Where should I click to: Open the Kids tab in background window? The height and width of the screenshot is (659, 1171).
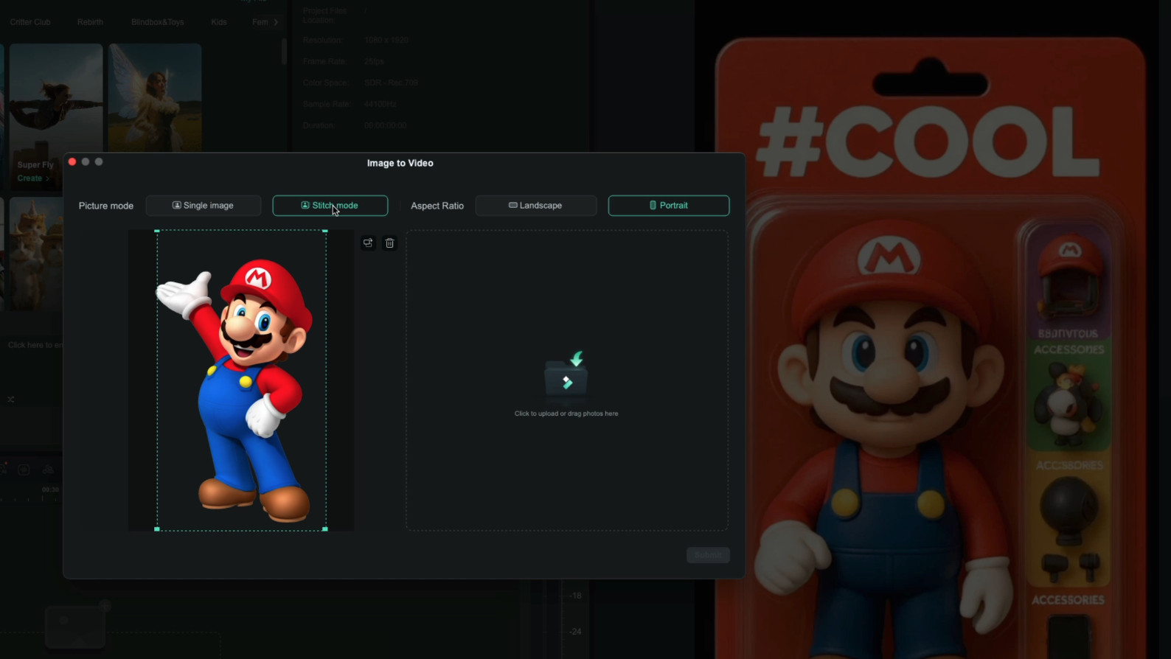click(219, 22)
